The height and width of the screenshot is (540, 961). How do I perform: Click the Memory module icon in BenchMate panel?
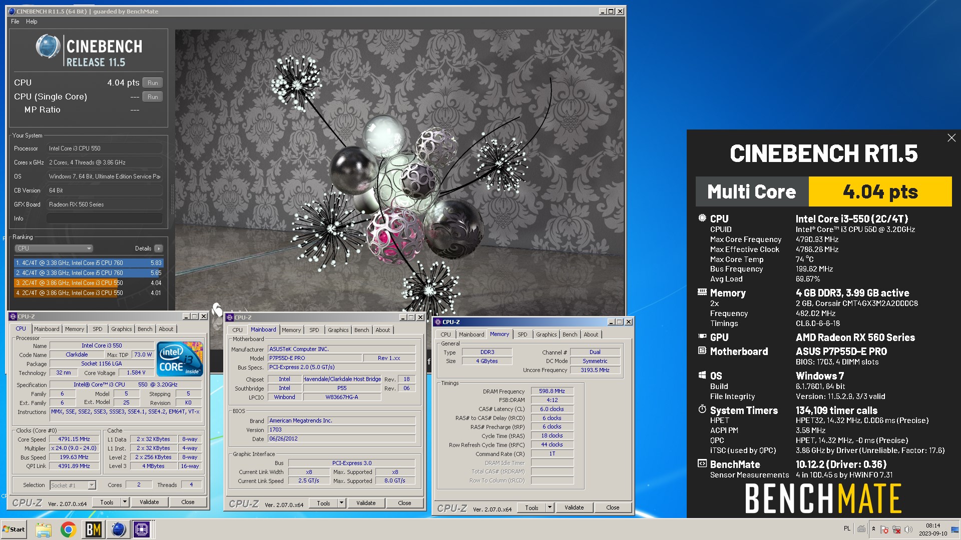[702, 292]
